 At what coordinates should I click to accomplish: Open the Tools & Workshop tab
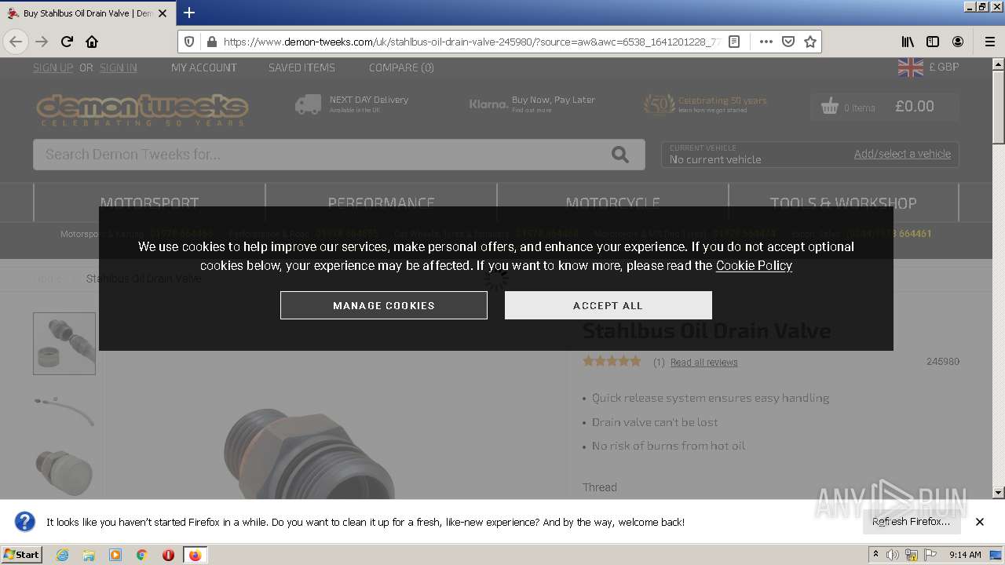pos(843,202)
